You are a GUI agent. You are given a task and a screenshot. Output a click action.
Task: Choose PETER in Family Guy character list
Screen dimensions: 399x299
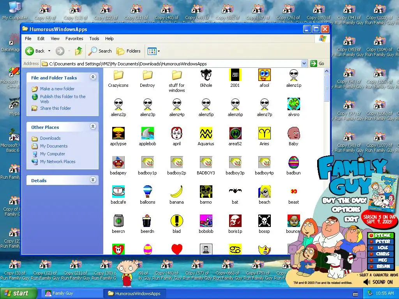click(x=381, y=241)
